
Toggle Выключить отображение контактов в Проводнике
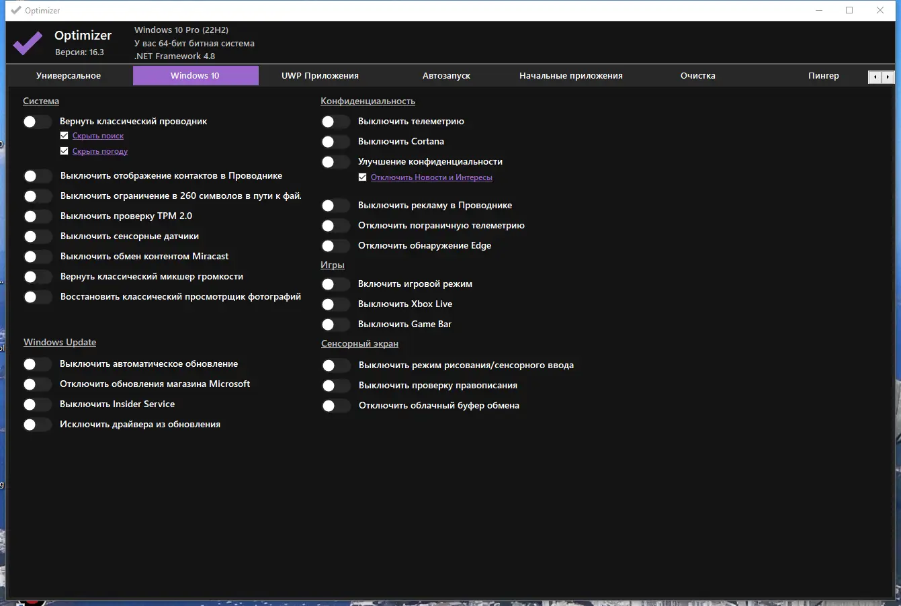click(38, 176)
